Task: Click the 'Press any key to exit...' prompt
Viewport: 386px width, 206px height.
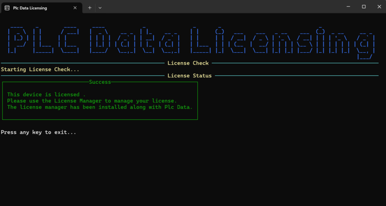Action: pyautogui.click(x=38, y=132)
